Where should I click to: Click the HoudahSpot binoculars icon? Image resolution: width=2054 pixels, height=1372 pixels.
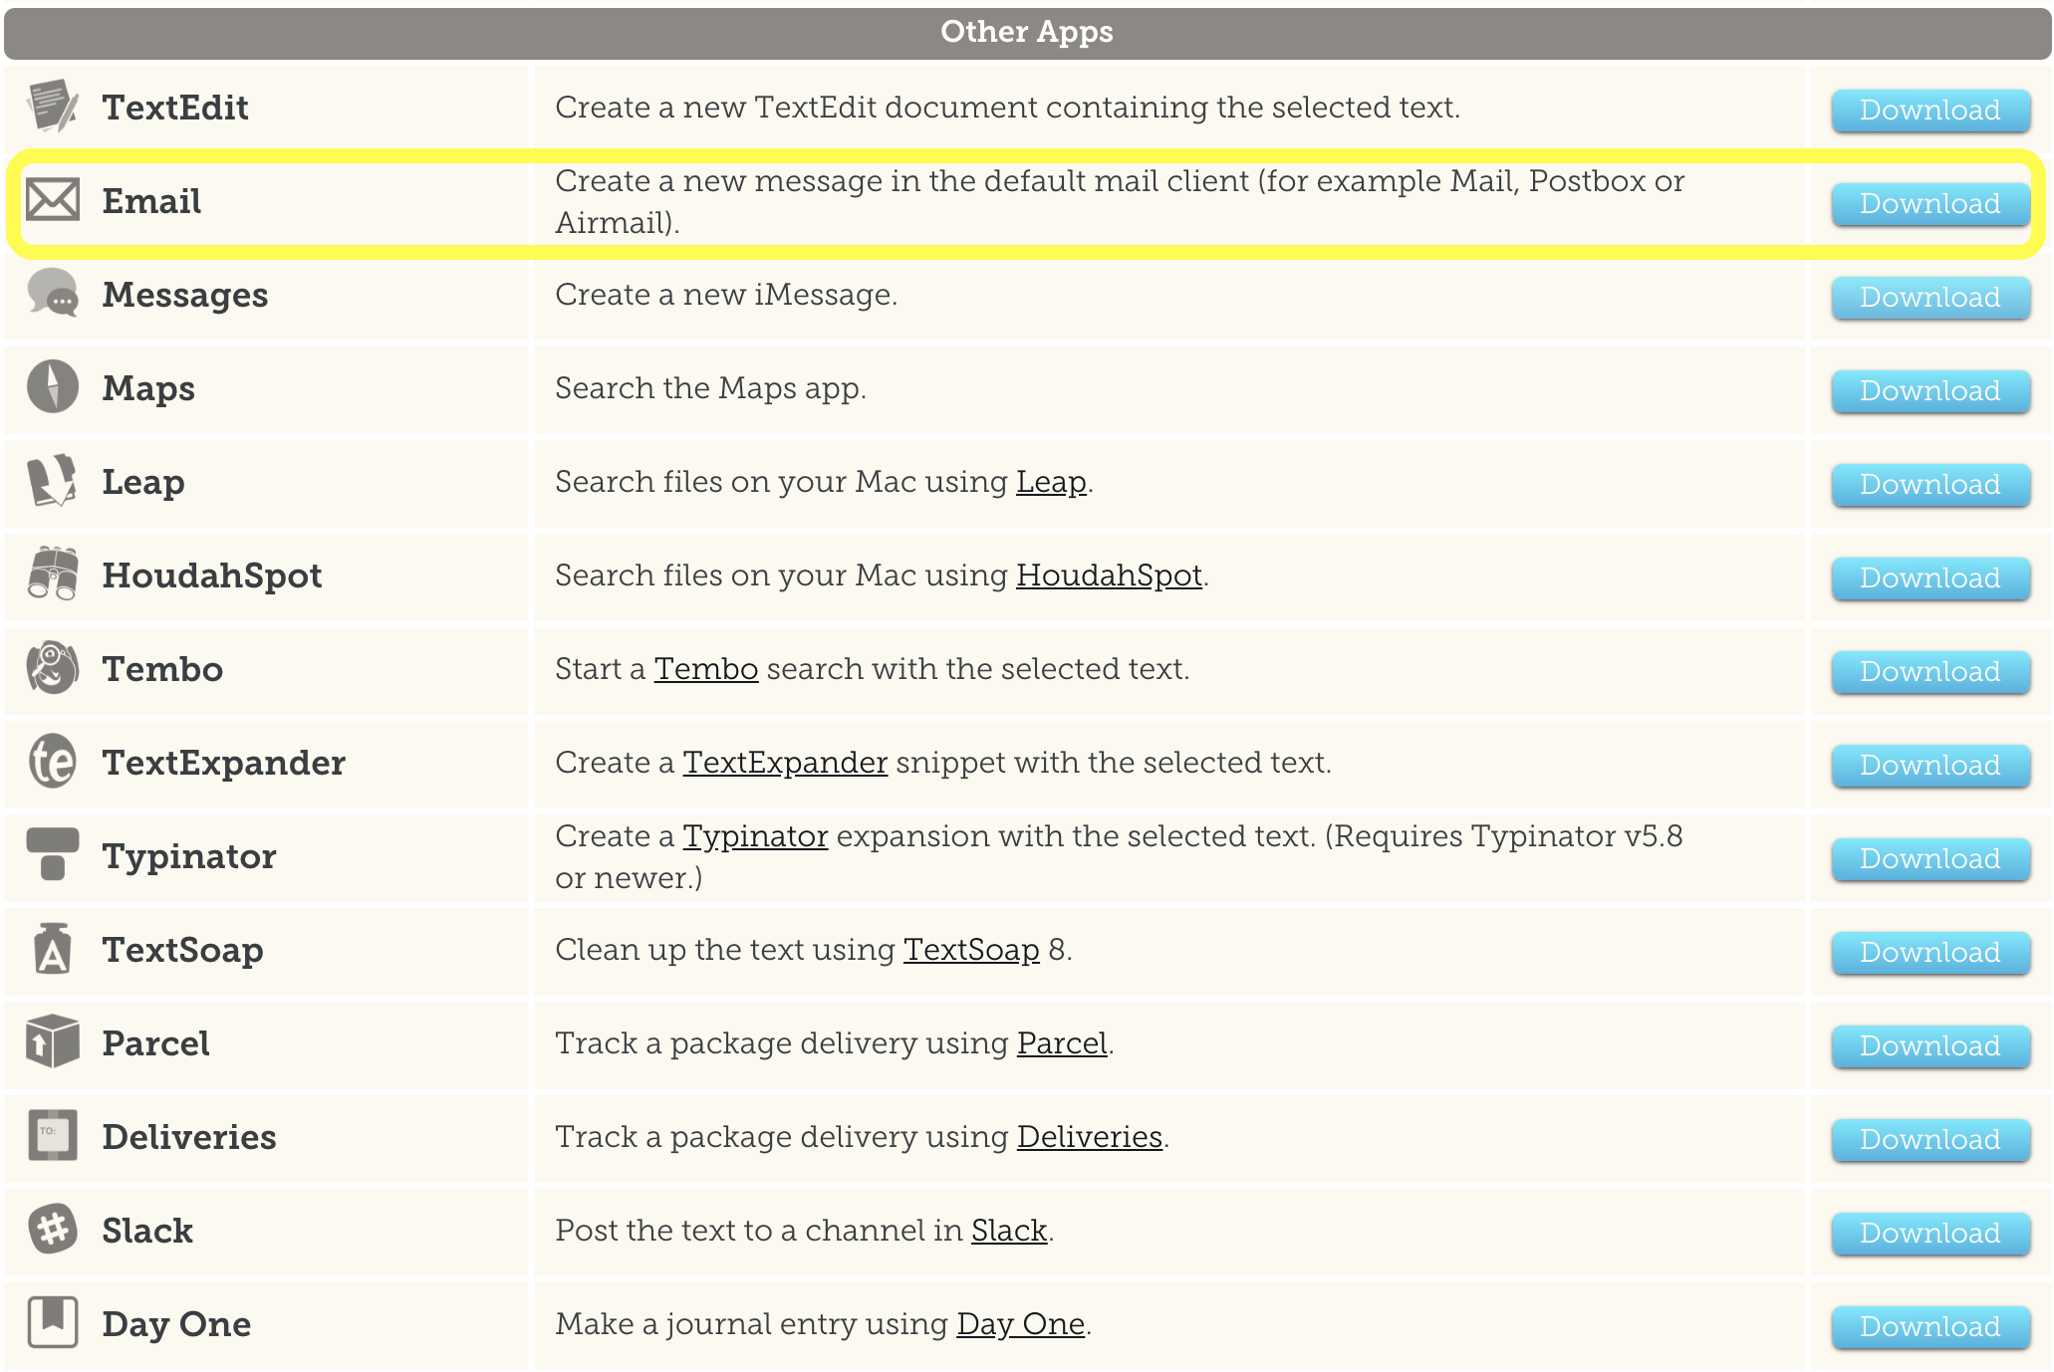[x=53, y=574]
